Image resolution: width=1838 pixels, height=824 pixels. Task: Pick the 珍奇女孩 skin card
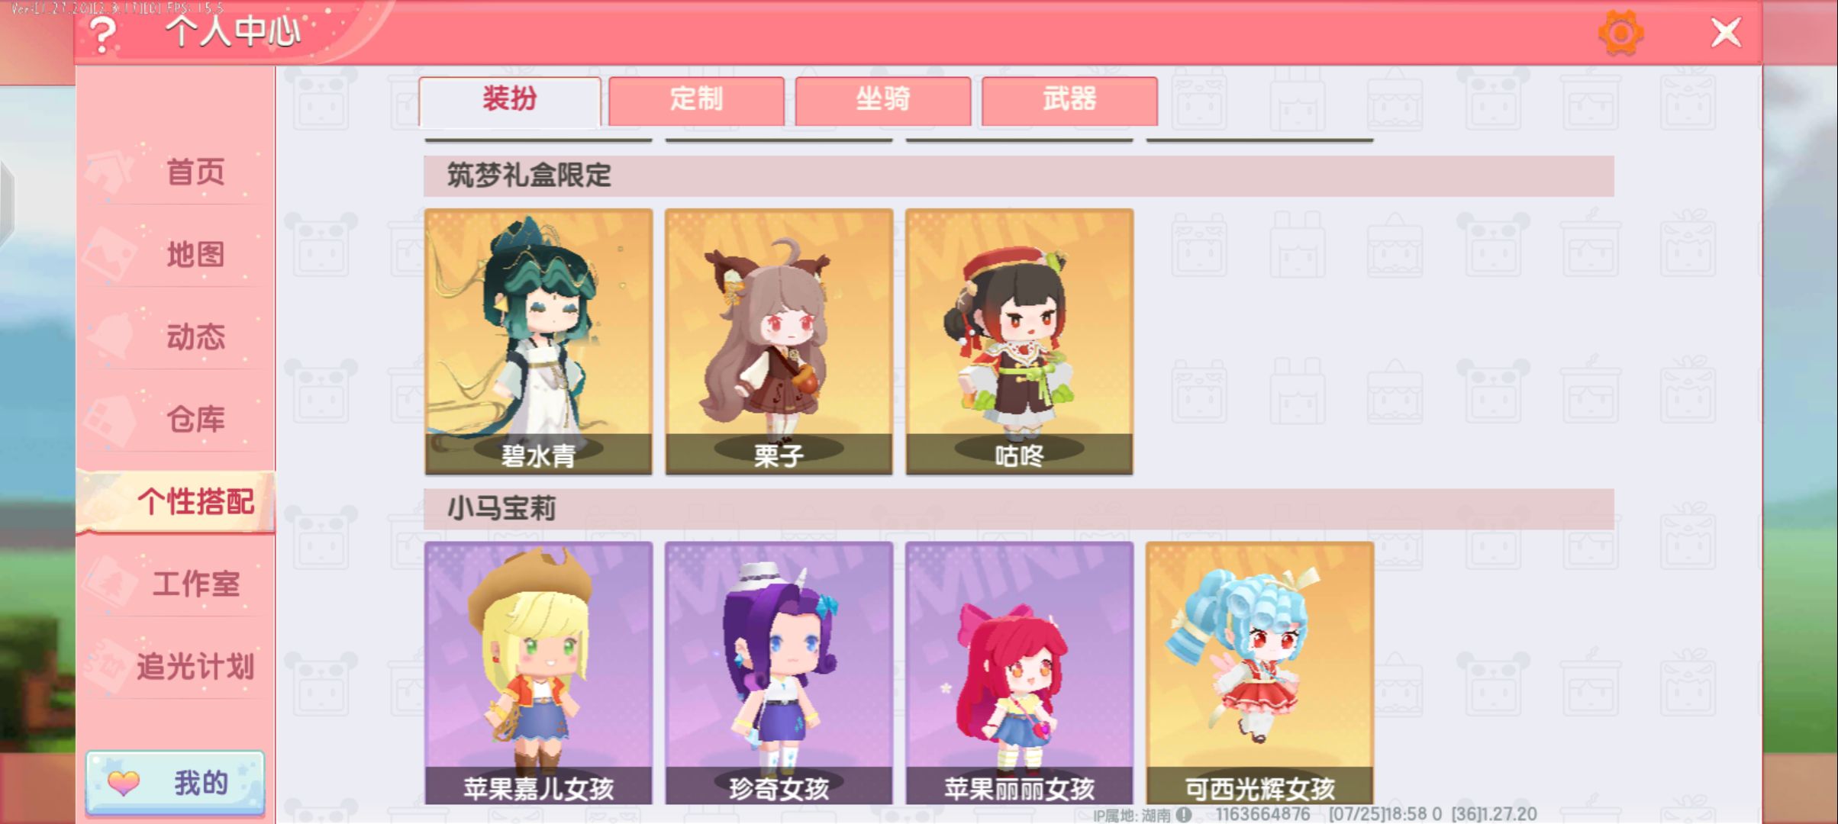click(x=779, y=673)
